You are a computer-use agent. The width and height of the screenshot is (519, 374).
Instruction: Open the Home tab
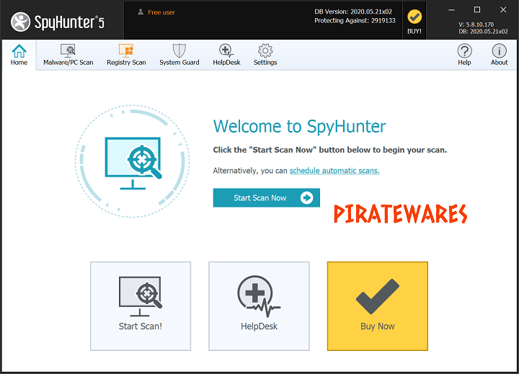19,55
